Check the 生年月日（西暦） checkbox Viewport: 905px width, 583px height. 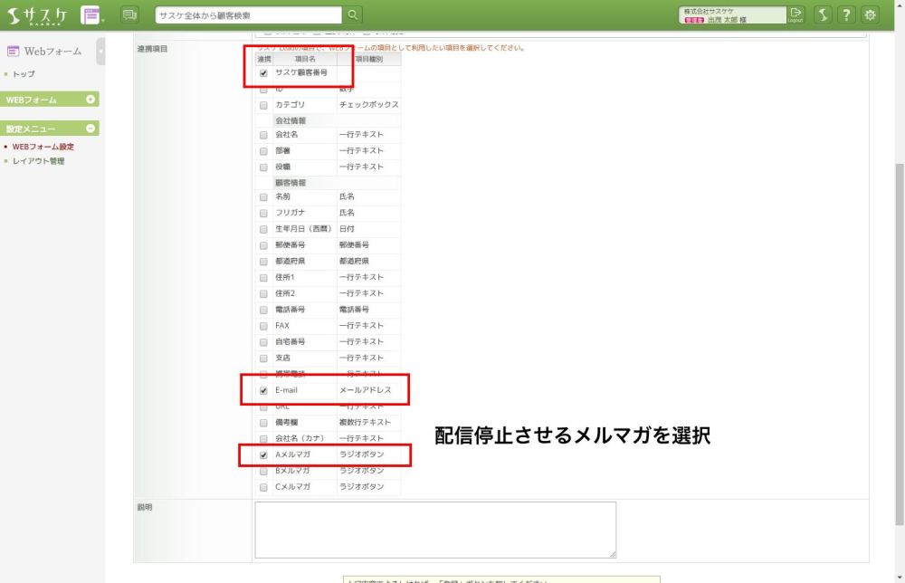click(x=263, y=230)
